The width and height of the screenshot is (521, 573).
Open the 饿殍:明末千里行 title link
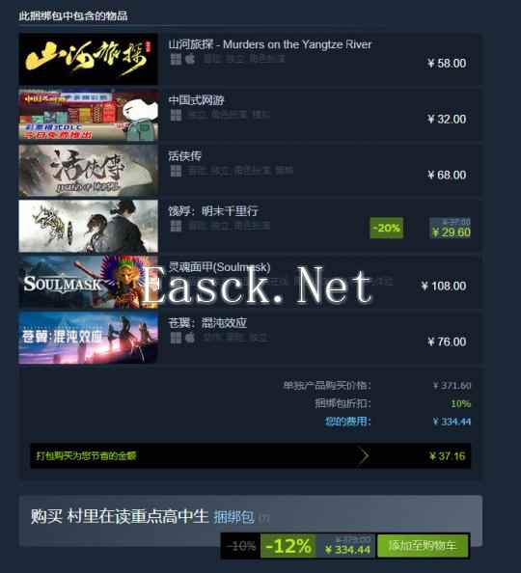[213, 211]
